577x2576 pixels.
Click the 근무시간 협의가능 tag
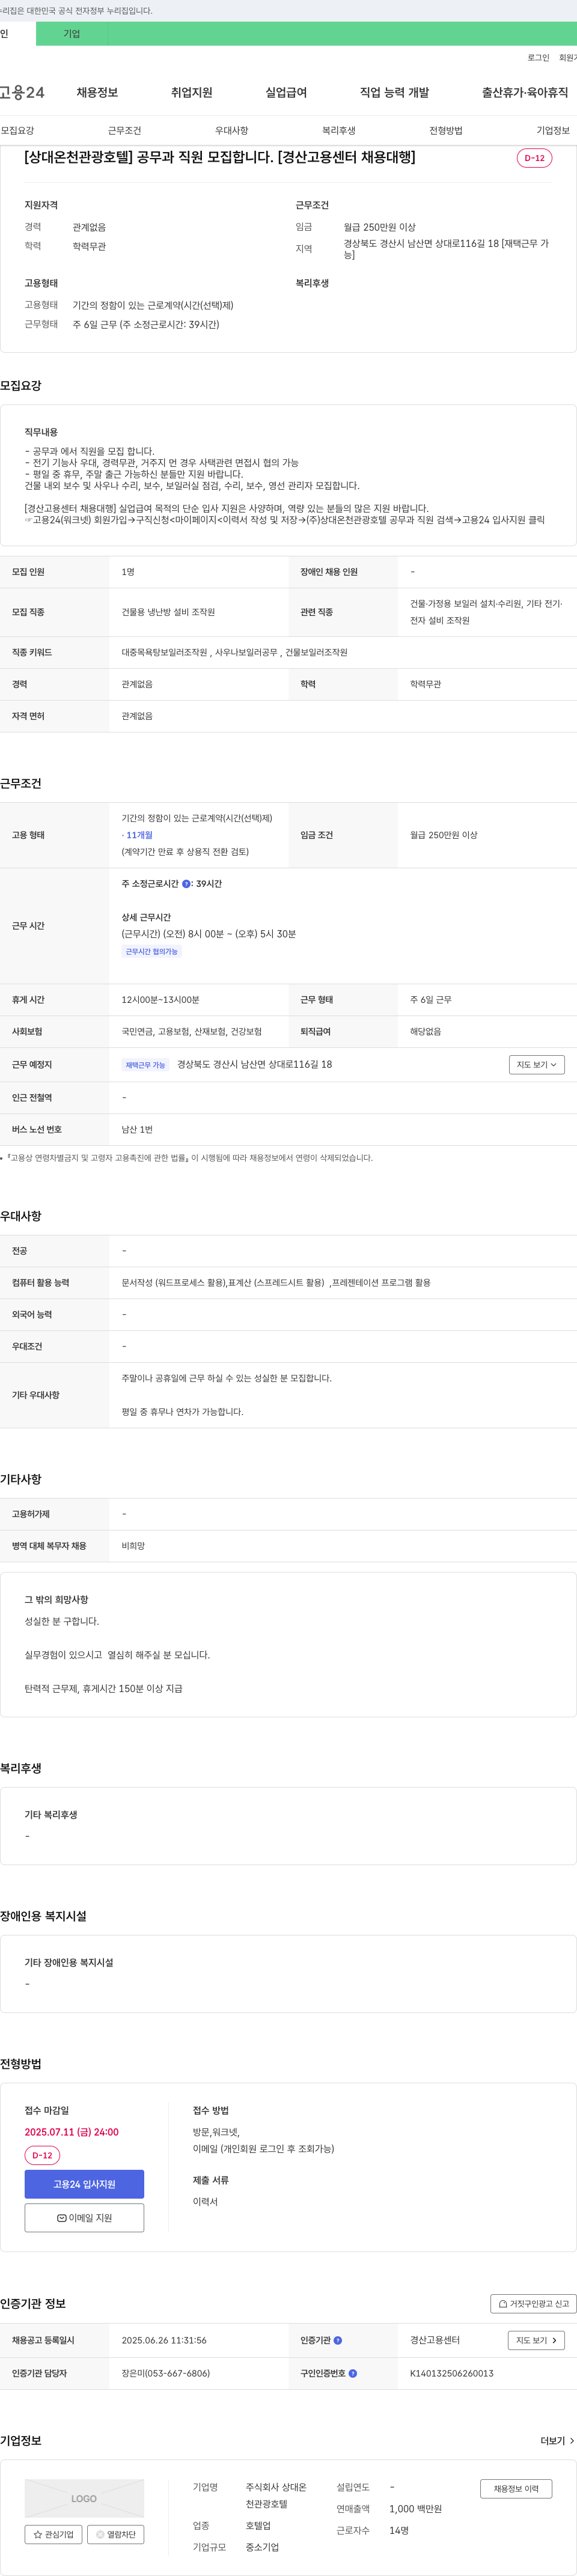pos(152,952)
